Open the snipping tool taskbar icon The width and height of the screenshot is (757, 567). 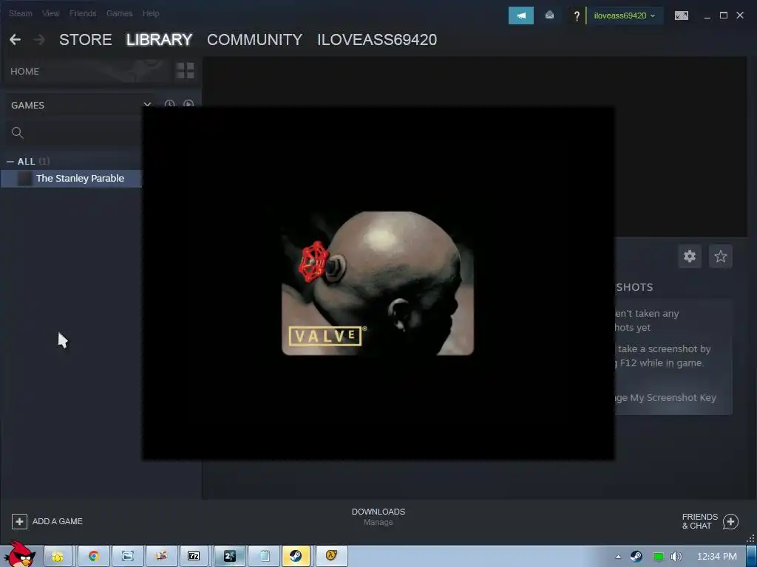pyautogui.click(x=127, y=557)
